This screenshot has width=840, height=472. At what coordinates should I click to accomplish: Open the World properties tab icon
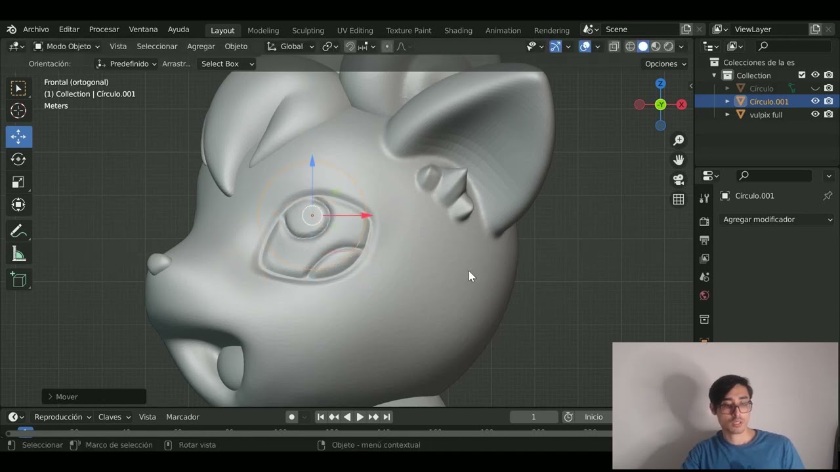(704, 295)
